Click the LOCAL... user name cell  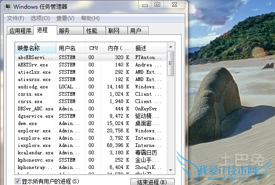(x=69, y=87)
